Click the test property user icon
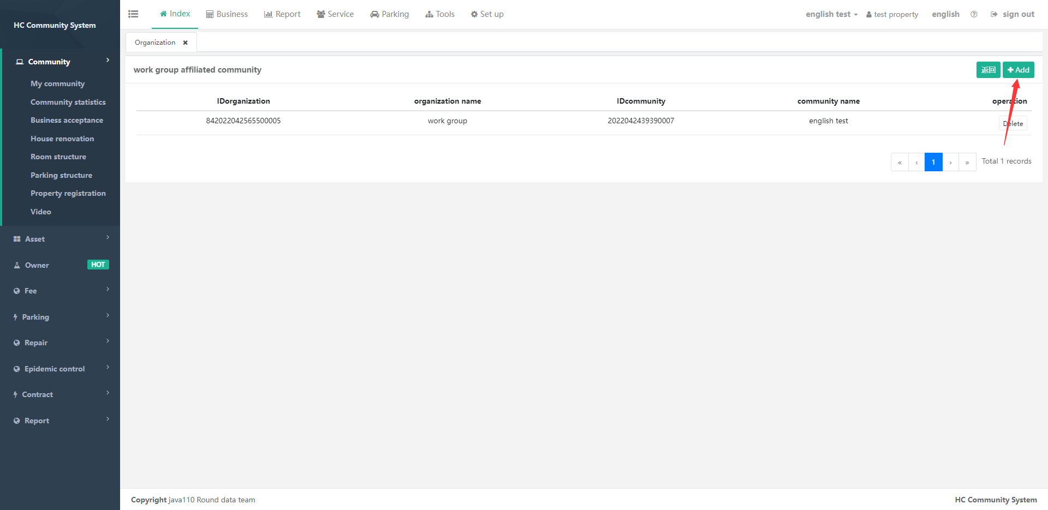 (x=869, y=15)
